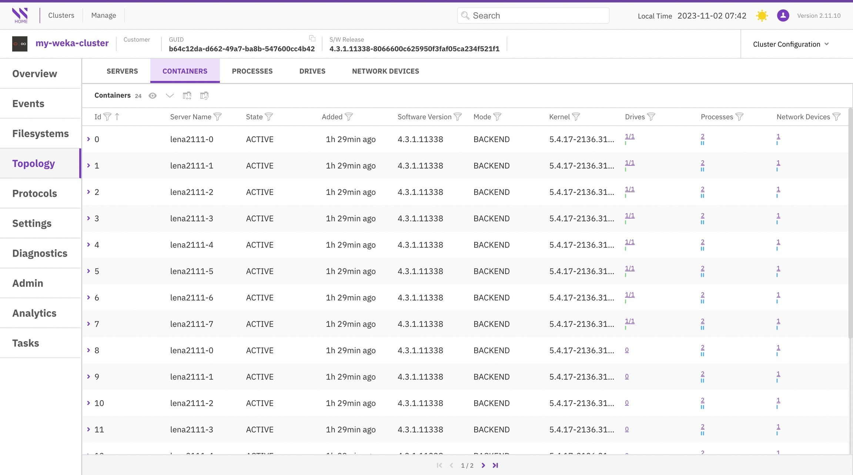Click the Weka Home logo
This screenshot has width=853, height=475.
coord(20,15)
